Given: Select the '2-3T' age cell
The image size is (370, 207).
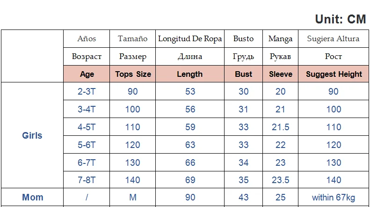Looking at the screenshot, I should click(x=87, y=91).
